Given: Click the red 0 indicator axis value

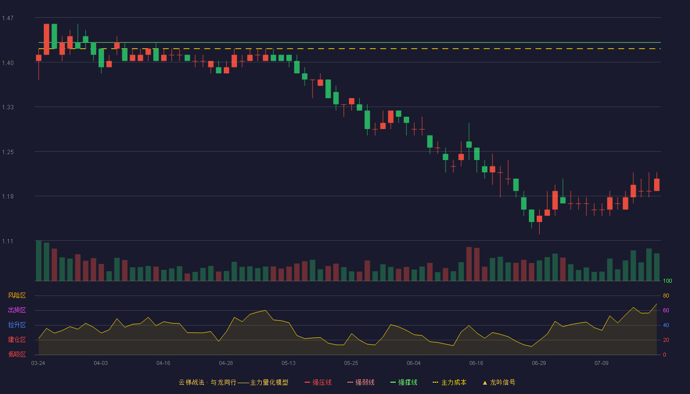Looking at the screenshot, I should [x=664, y=355].
